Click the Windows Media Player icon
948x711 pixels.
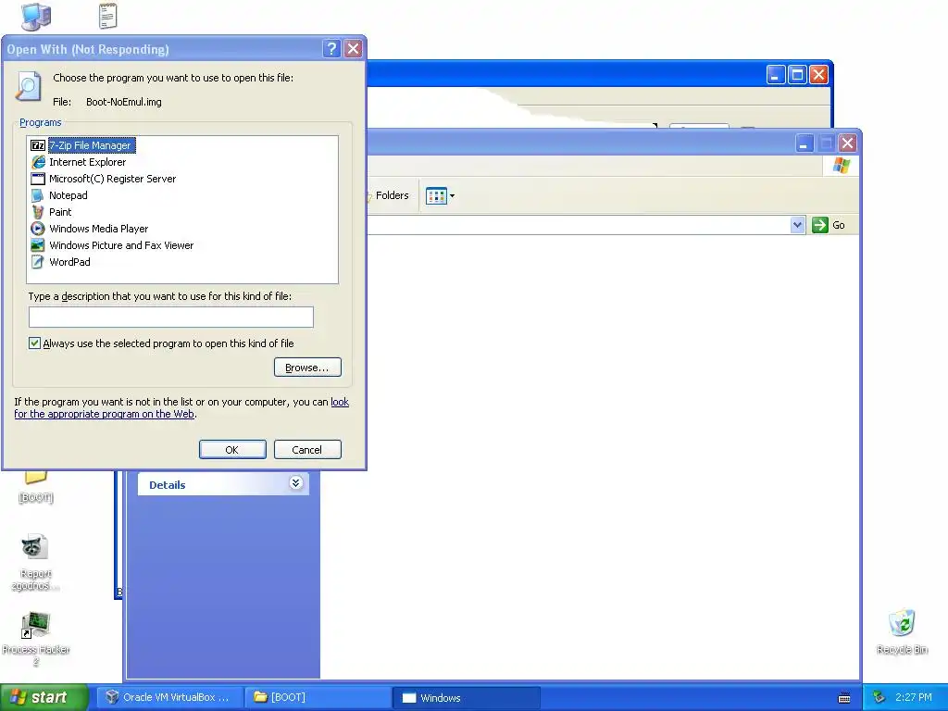[x=37, y=229]
